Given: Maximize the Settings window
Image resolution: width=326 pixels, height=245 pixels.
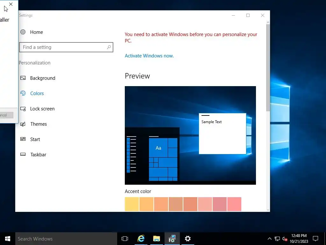Looking at the screenshot, I should 248,15.
